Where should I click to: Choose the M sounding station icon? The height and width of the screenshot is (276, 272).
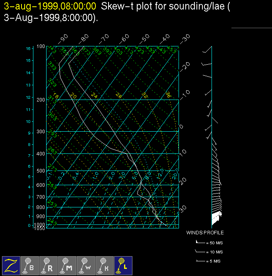point(67,265)
